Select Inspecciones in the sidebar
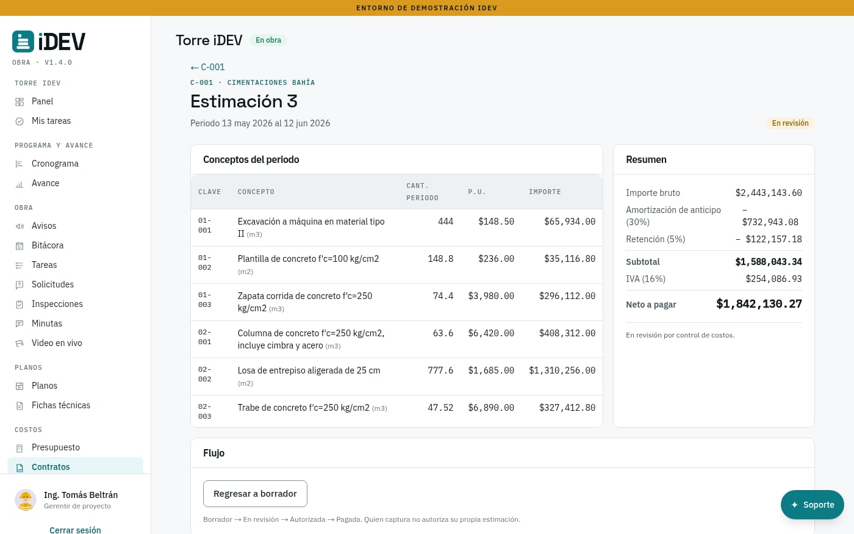Screen dimensions: 854x534 coord(75,304)
